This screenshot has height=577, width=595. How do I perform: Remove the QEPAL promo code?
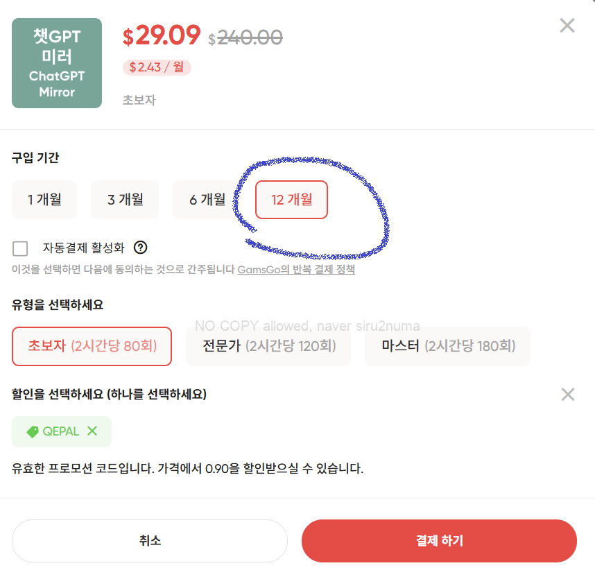92,431
